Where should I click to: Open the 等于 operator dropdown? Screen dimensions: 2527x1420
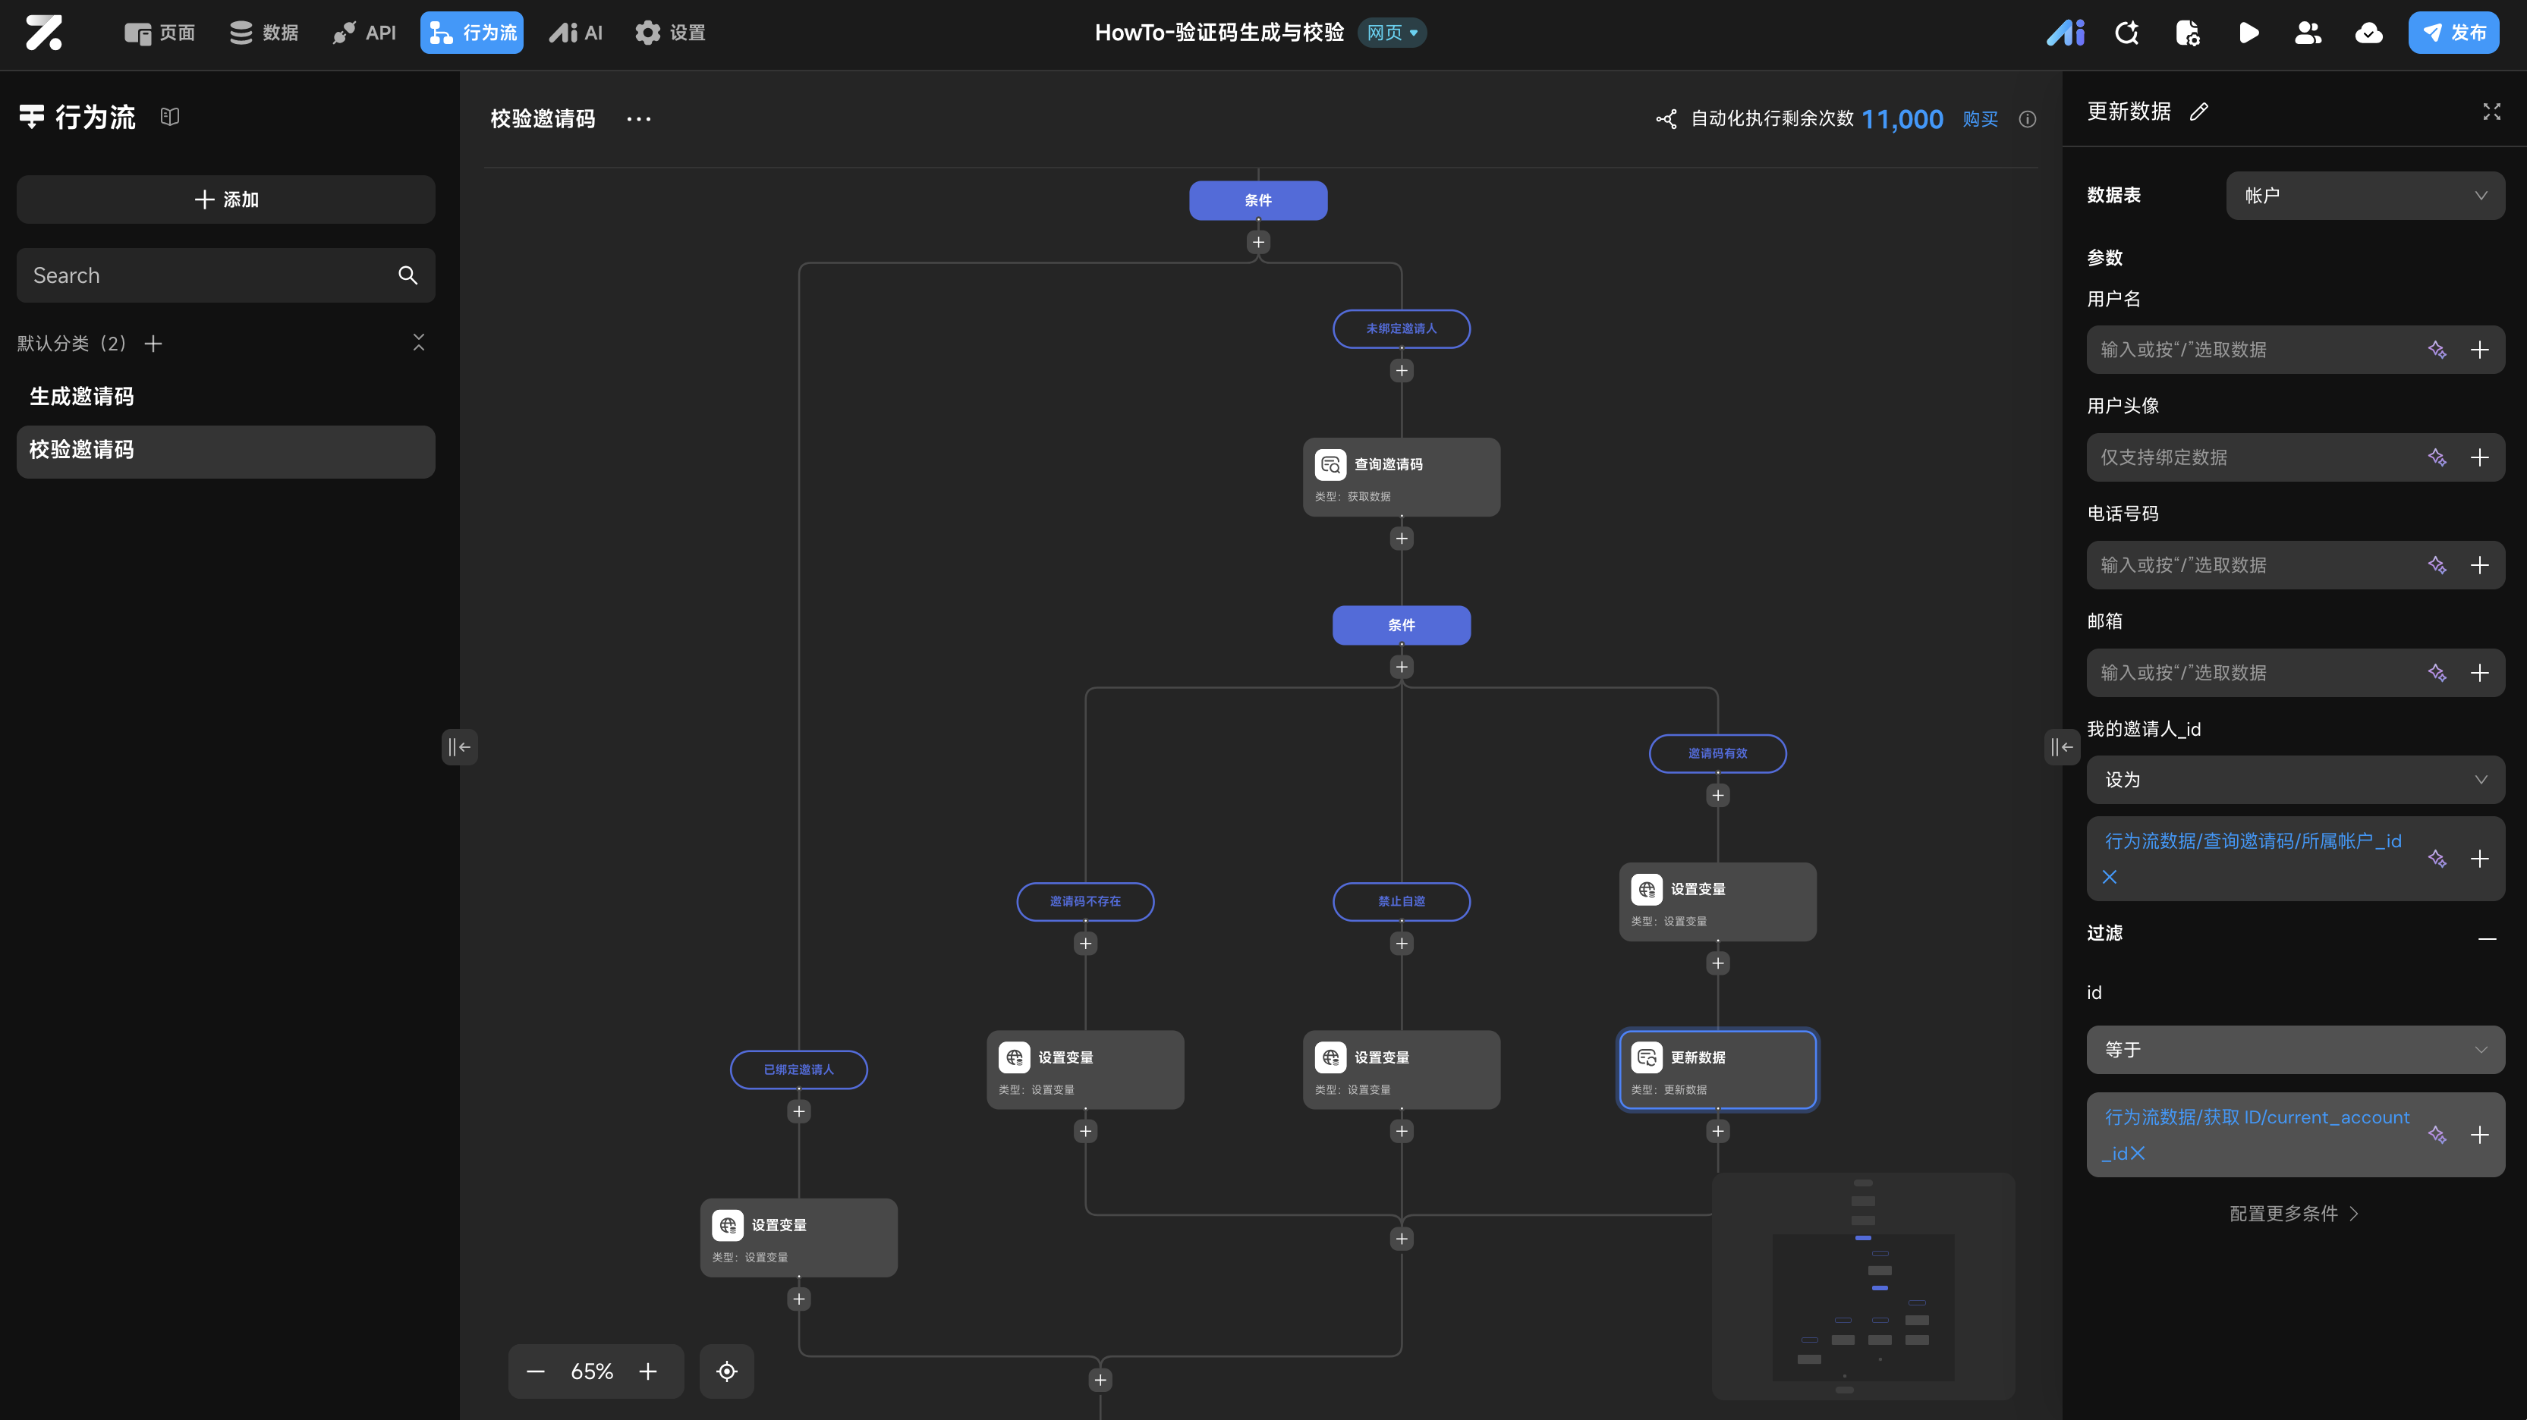pyautogui.click(x=2295, y=1049)
